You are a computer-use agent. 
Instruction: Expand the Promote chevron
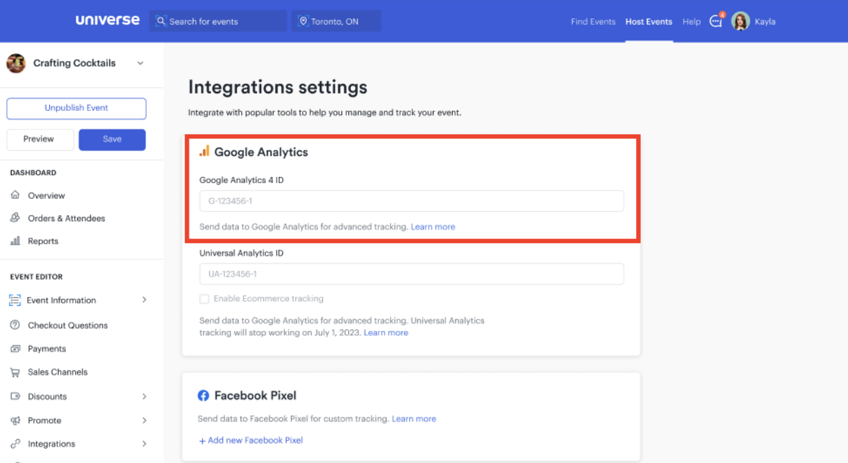[144, 420]
